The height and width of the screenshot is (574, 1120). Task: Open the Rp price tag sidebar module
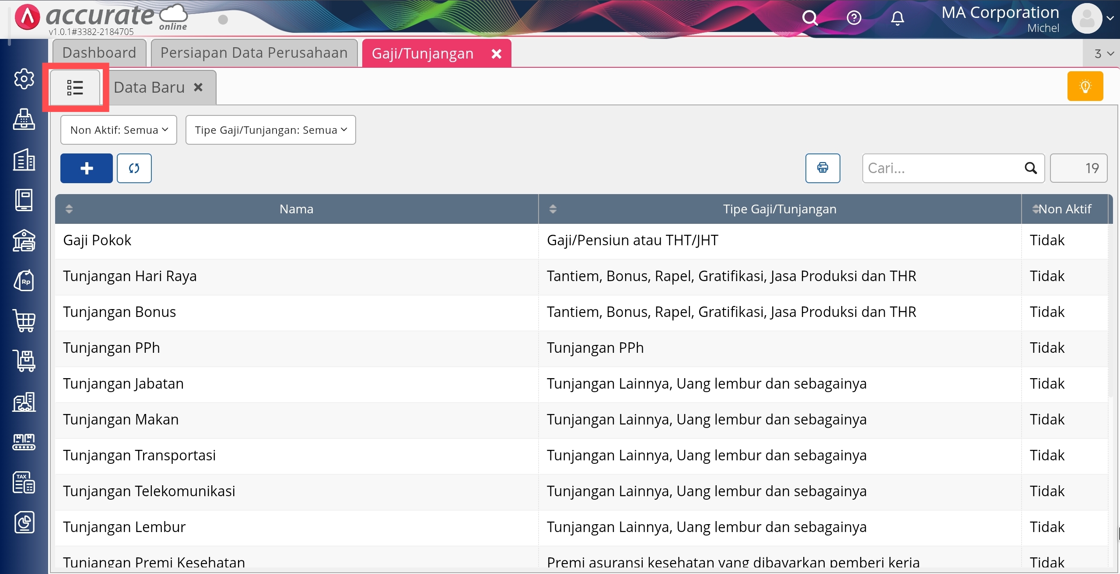(24, 281)
